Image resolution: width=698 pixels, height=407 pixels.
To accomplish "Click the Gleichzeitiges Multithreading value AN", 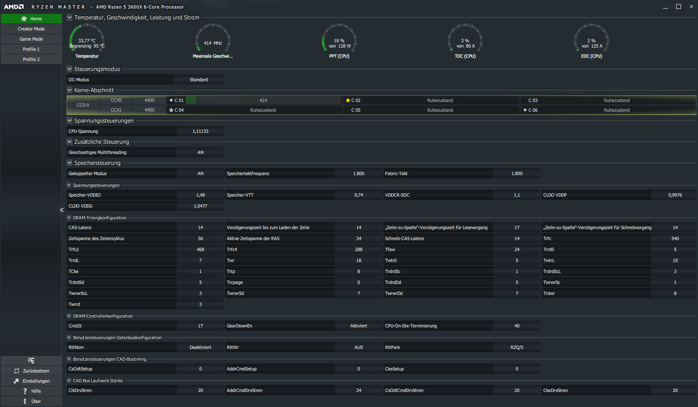I will [200, 152].
